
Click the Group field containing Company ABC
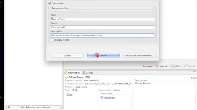103,27
